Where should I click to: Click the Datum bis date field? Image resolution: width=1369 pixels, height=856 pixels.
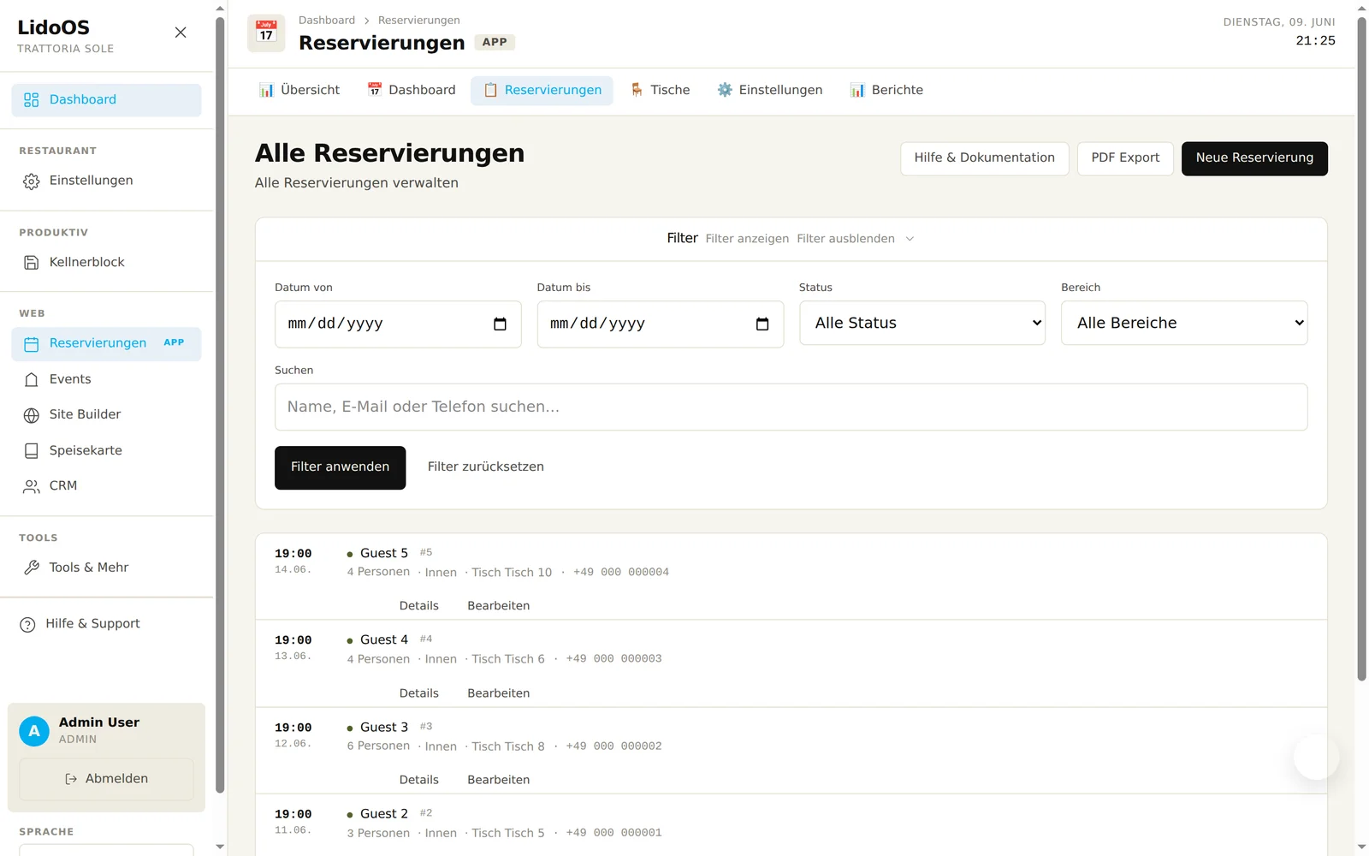[660, 324]
